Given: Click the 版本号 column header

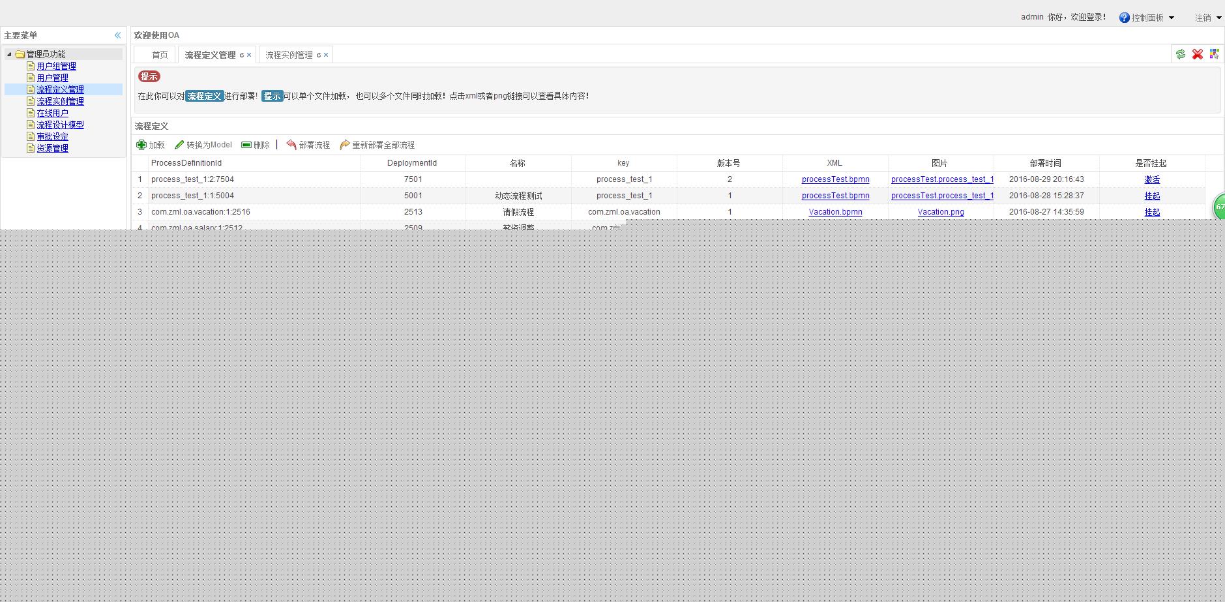Looking at the screenshot, I should click(730, 163).
